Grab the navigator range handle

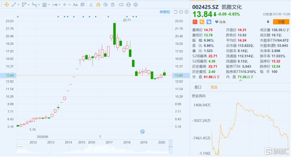click(x=171, y=147)
